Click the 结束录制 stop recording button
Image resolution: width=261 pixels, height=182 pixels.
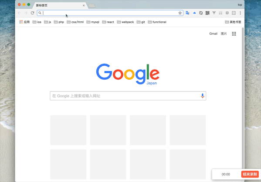[x=250, y=174]
